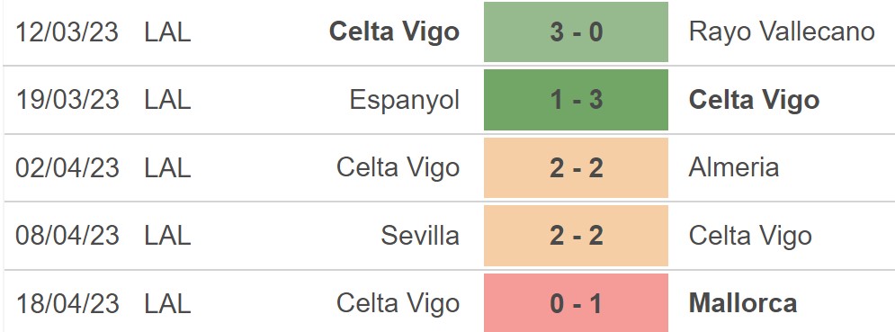Click bold Celta Vigo in 12/03/23 row

click(394, 32)
